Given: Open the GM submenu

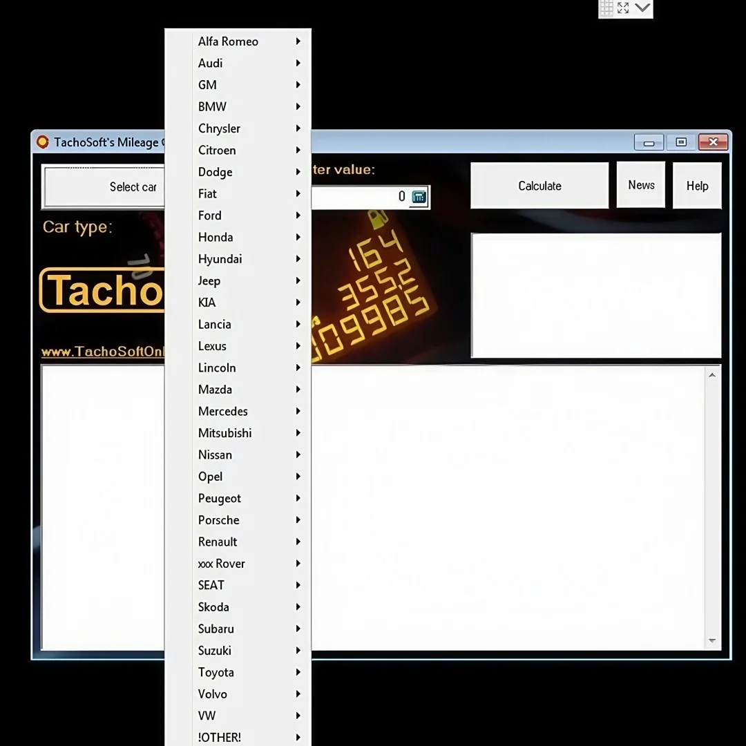Looking at the screenshot, I should click(x=238, y=85).
